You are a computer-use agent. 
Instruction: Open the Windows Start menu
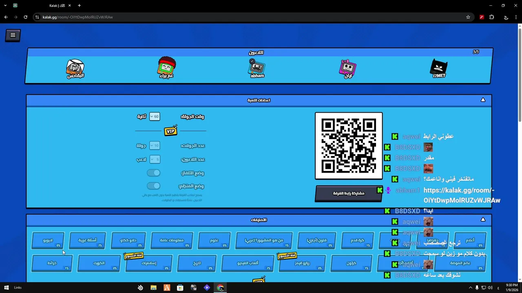[x=6, y=288]
